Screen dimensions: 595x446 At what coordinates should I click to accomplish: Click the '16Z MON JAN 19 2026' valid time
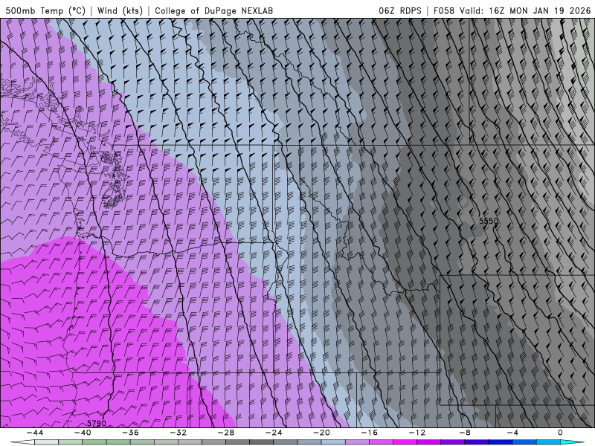click(x=540, y=10)
